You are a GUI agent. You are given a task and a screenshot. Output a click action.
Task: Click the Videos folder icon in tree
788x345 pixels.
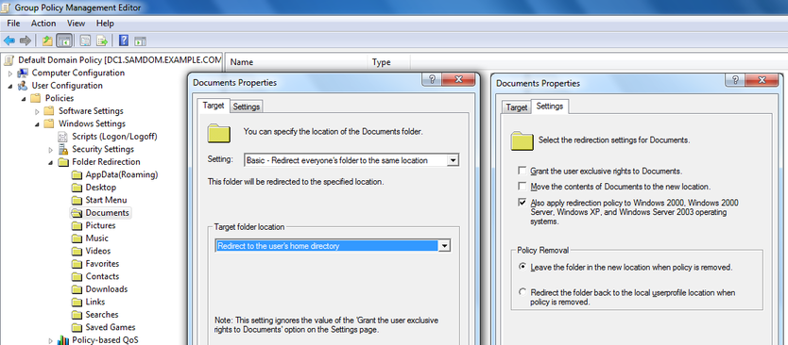point(77,252)
